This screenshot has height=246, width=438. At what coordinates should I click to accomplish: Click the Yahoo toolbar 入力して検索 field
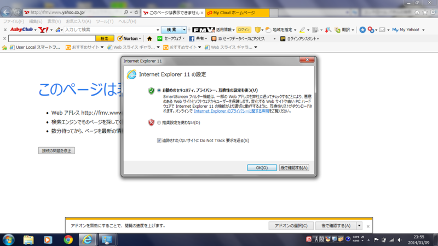[110, 30]
